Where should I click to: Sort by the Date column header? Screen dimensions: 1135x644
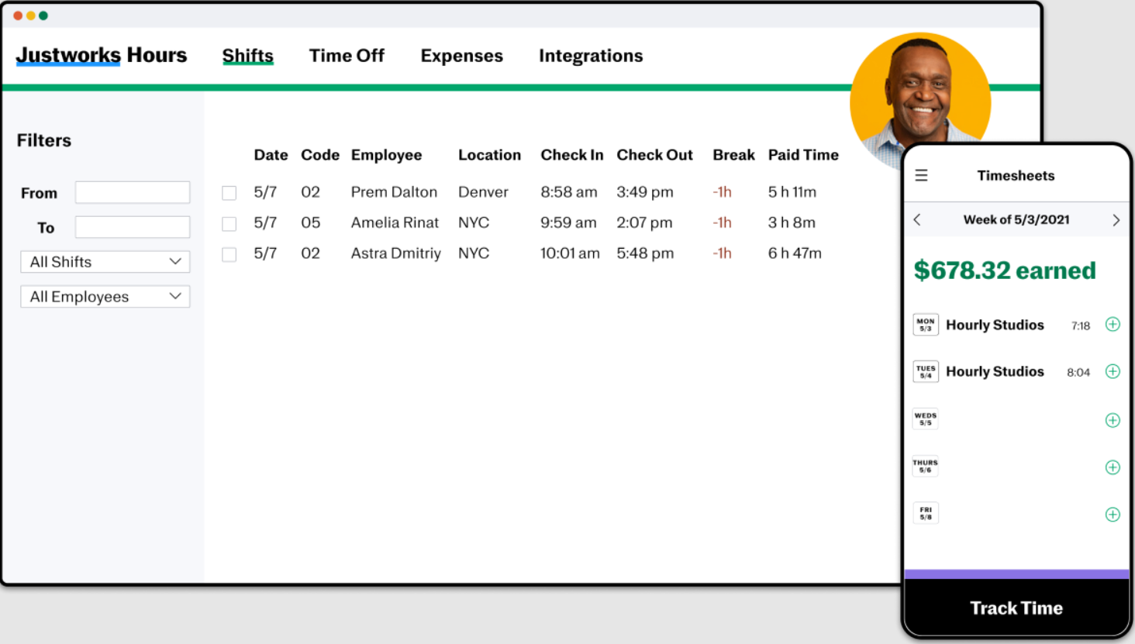tap(271, 155)
